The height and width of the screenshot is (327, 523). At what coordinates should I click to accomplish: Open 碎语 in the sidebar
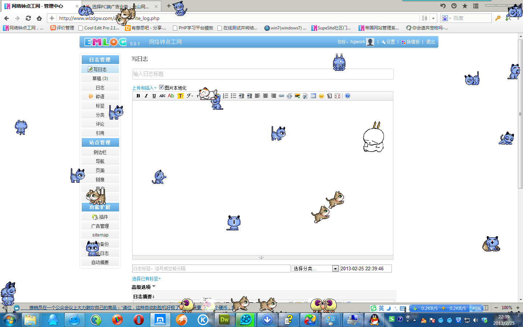coord(100,97)
